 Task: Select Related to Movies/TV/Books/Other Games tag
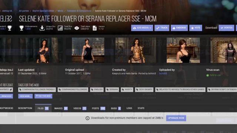coord(180,89)
